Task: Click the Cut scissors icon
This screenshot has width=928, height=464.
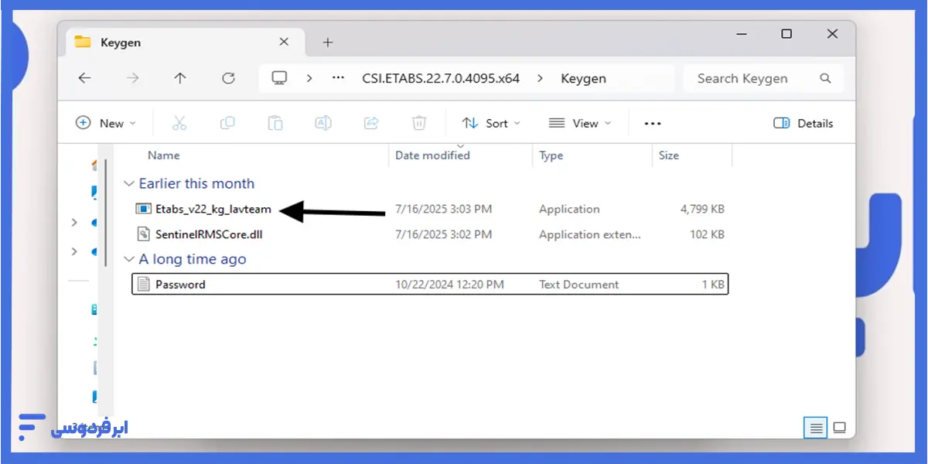Action: tap(179, 123)
